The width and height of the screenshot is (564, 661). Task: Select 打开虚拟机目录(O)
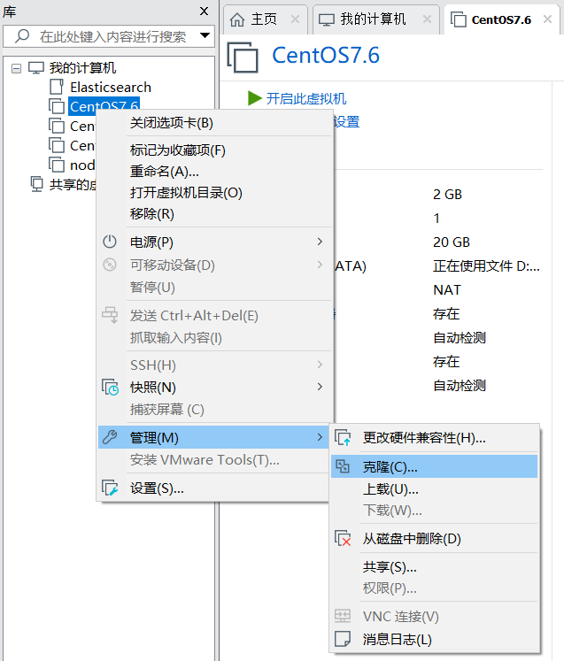pos(215,193)
